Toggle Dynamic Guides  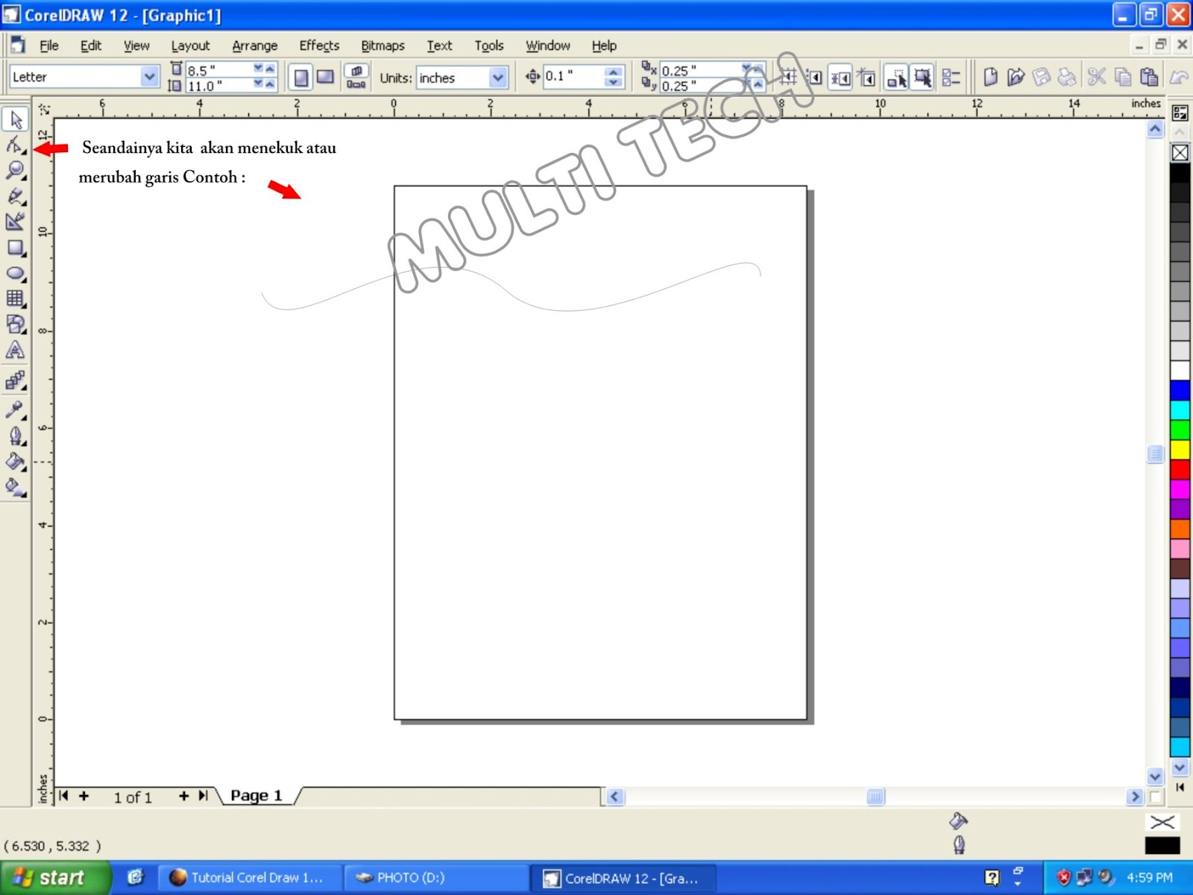(866, 77)
